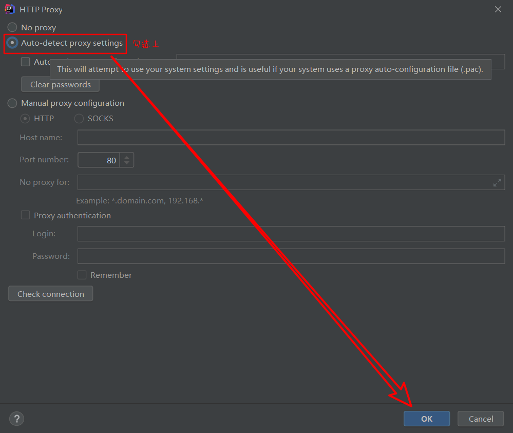The width and height of the screenshot is (513, 433).
Task: Tick the Remember password checkbox
Action: point(82,275)
